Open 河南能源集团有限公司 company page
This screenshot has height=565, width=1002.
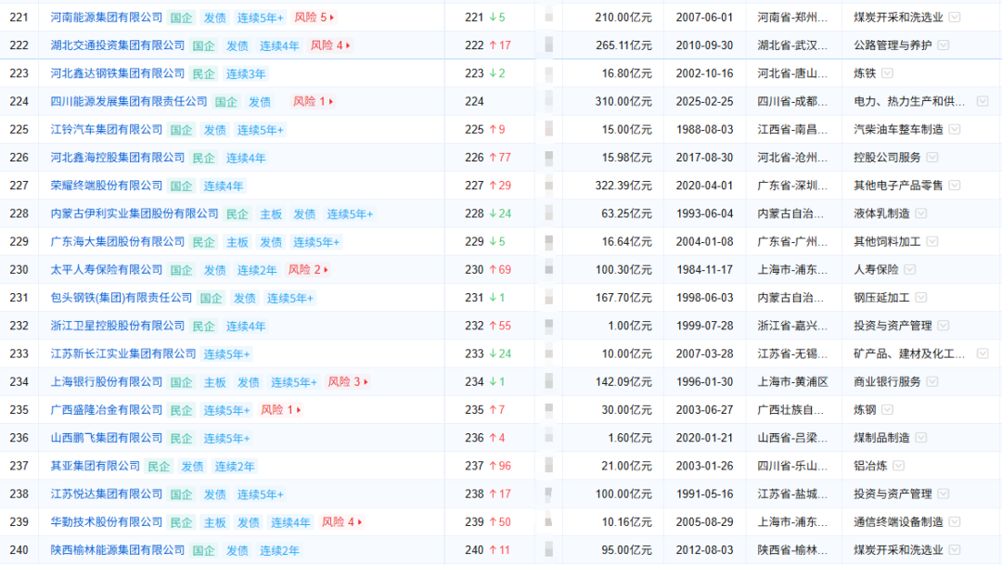[107, 18]
